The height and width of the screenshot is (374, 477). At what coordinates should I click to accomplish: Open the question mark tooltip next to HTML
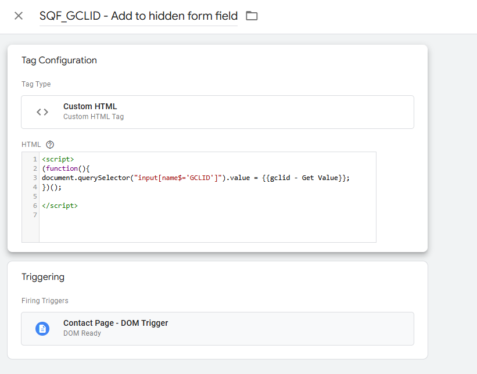point(51,144)
